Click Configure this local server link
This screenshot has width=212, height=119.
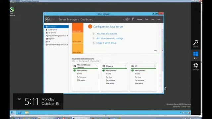pos(108,27)
